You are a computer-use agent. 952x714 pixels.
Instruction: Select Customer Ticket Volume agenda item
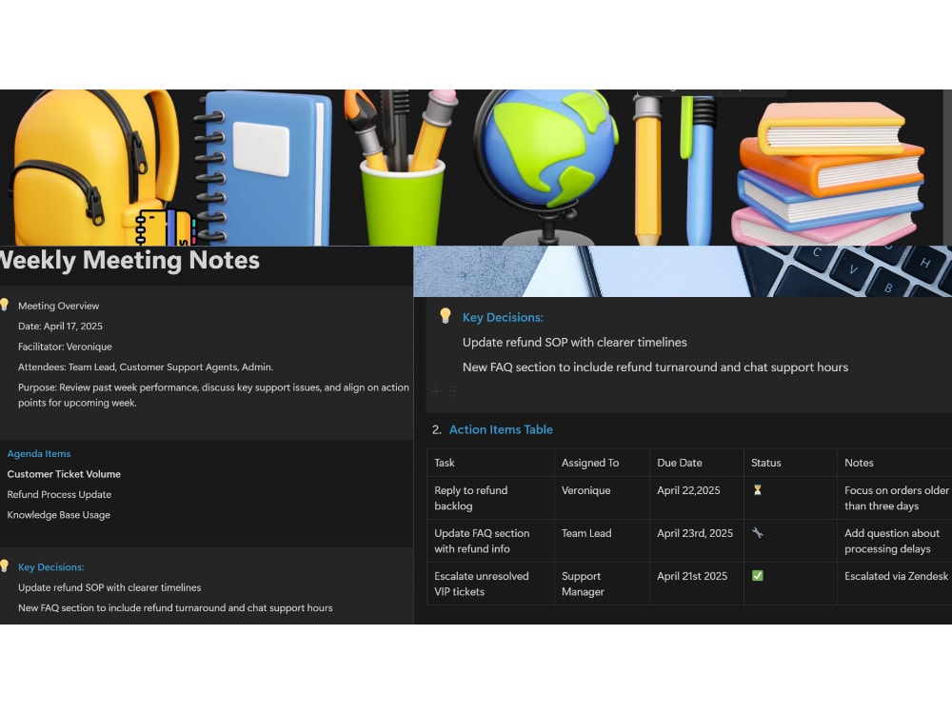click(x=64, y=474)
